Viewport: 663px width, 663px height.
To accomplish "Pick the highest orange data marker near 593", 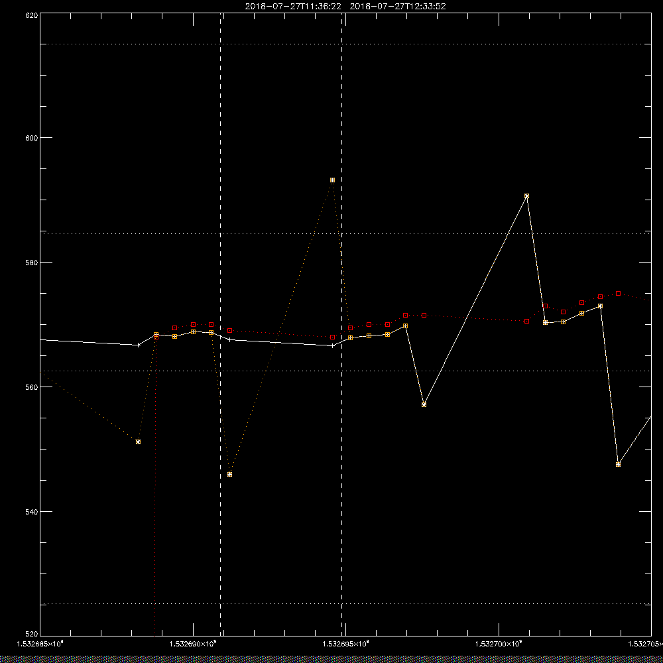I will coord(332,180).
